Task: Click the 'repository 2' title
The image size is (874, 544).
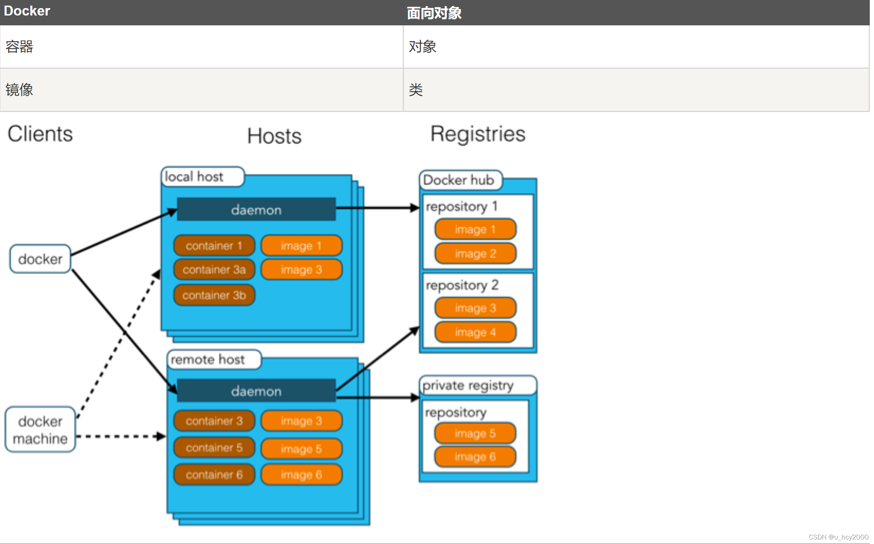Action: (462, 285)
